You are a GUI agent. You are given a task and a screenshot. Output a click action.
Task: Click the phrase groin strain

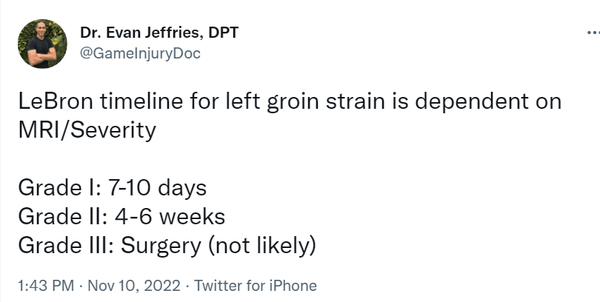tap(325, 102)
